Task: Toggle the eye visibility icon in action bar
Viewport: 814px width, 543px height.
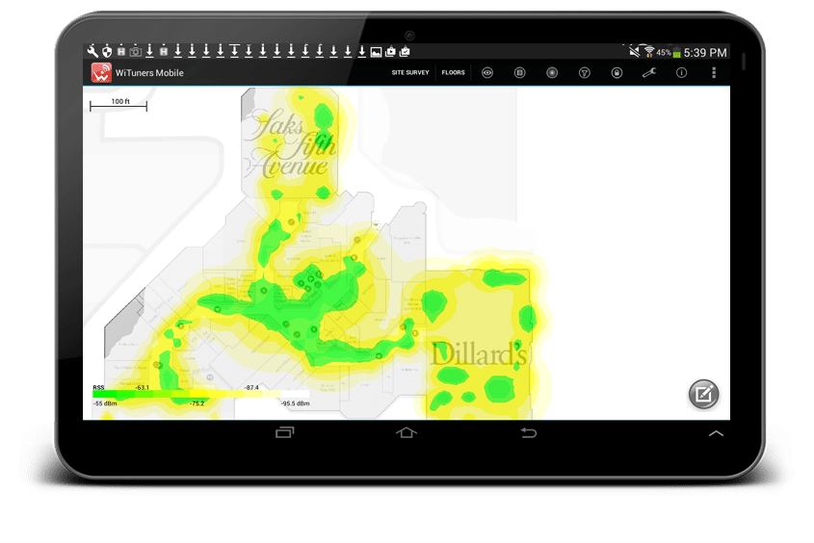Action: pos(486,72)
